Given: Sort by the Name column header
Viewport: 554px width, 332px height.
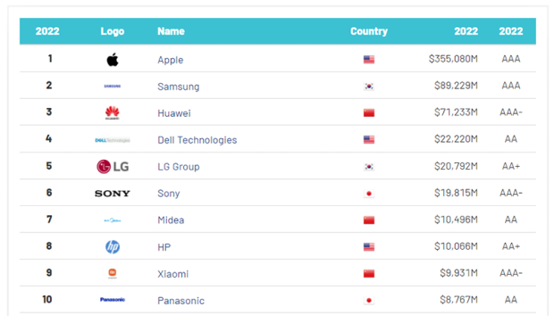Looking at the screenshot, I should coord(171,31).
